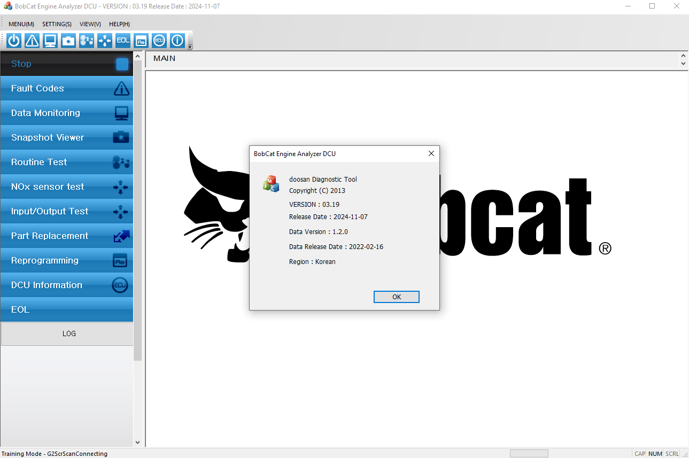
Task: Open the SETTING(S) menu
Action: coord(57,24)
